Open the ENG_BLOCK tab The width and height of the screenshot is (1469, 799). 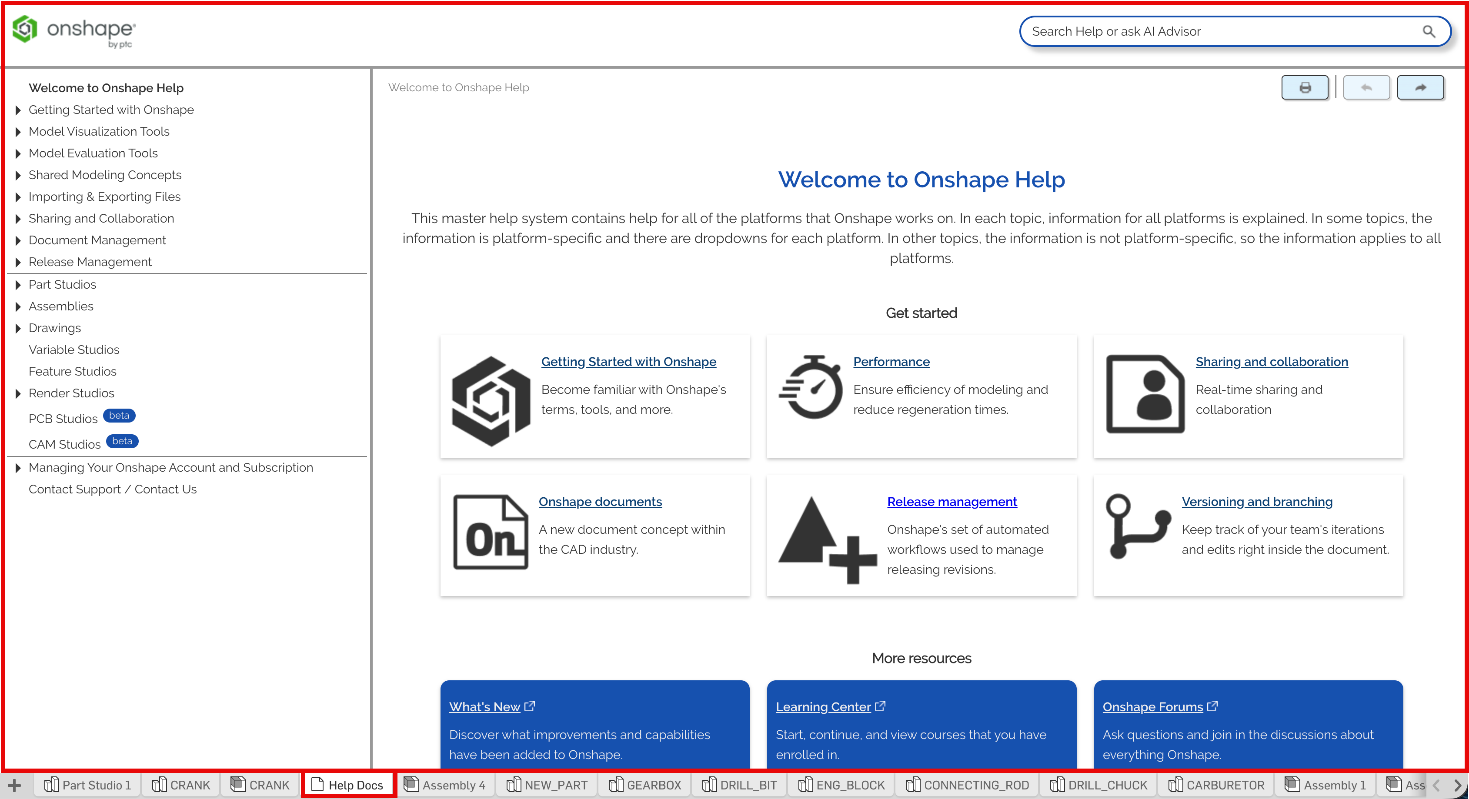[841, 786]
